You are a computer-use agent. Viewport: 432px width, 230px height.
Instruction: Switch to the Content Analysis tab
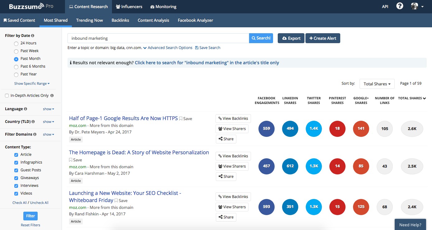click(153, 20)
